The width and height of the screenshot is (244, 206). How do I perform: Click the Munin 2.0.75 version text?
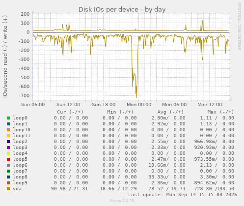tap(122, 201)
